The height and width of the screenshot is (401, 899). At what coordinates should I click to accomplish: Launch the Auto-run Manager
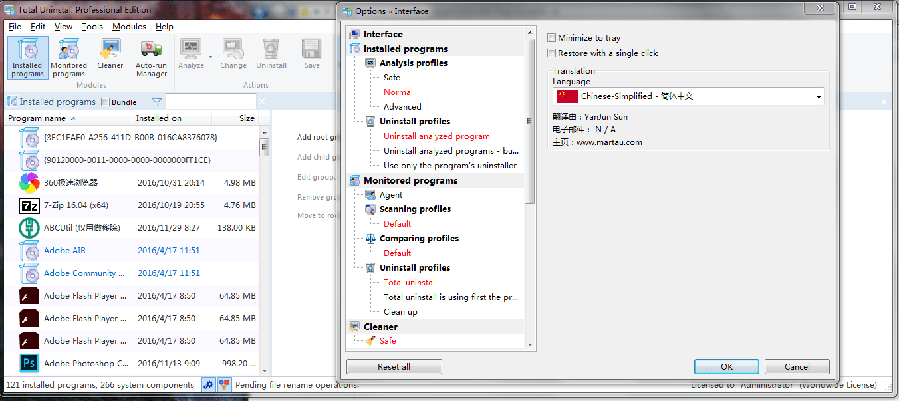[x=152, y=57]
